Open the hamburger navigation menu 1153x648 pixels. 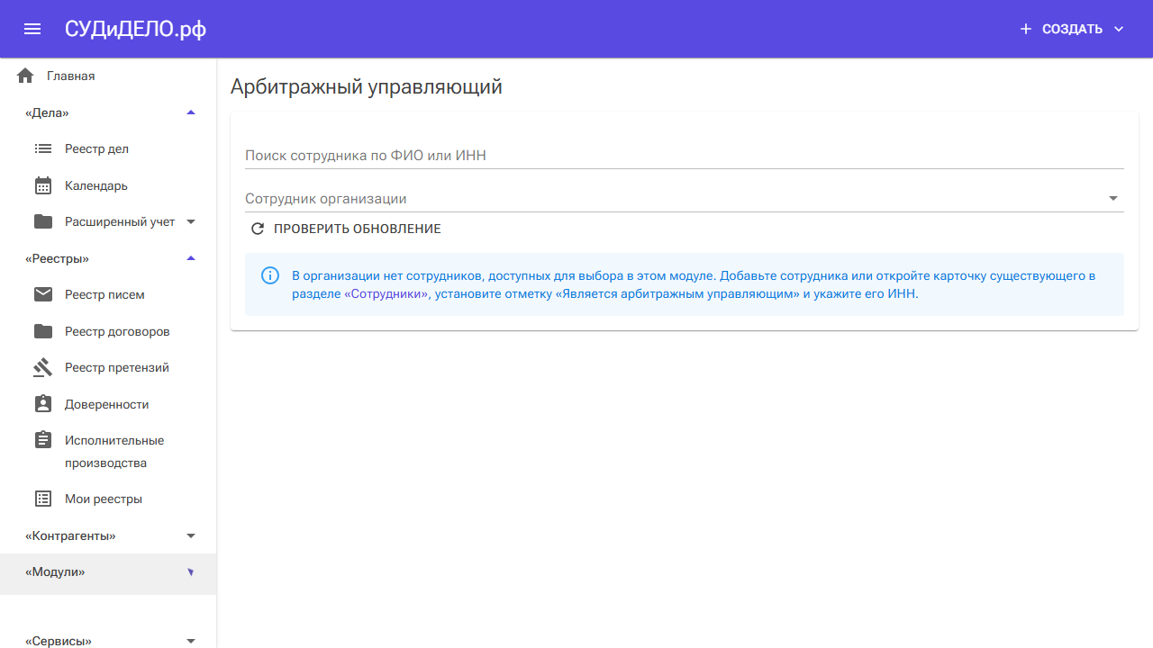[32, 29]
